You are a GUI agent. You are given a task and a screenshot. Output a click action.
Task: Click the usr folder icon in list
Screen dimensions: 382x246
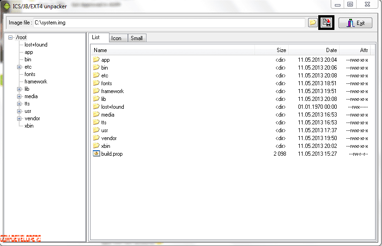[x=96, y=130]
